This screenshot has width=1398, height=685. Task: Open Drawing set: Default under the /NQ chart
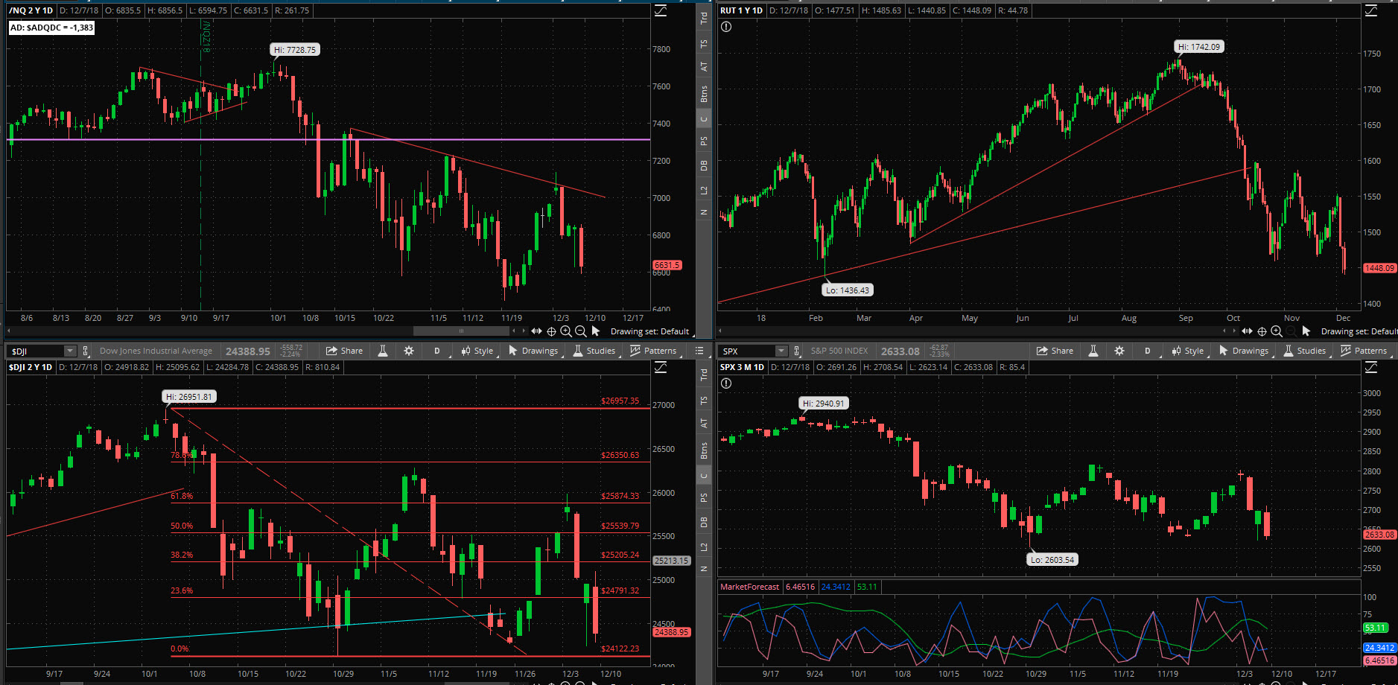[x=649, y=331]
